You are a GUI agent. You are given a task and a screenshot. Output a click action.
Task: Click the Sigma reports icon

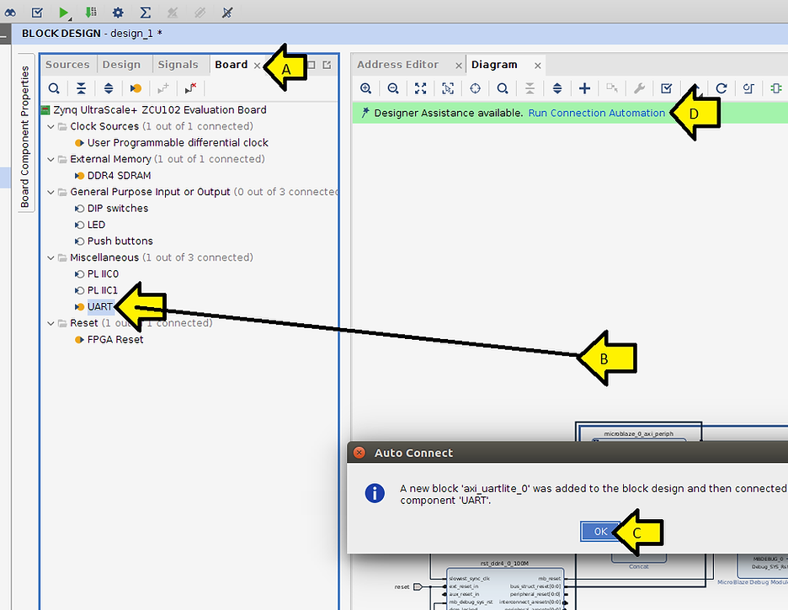point(145,13)
